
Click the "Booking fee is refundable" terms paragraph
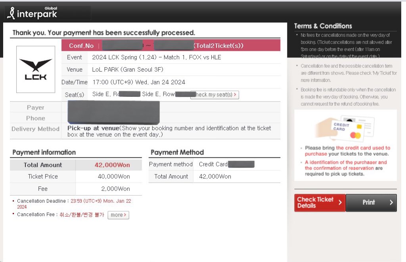[x=348, y=97]
